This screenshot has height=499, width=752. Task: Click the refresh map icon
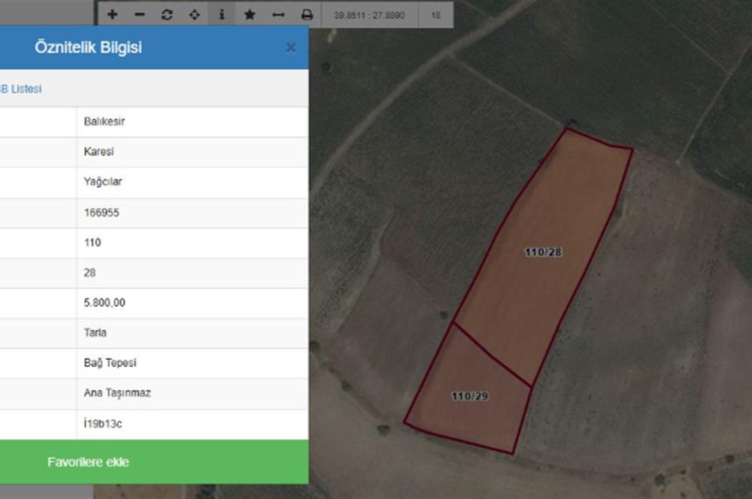pyautogui.click(x=167, y=14)
